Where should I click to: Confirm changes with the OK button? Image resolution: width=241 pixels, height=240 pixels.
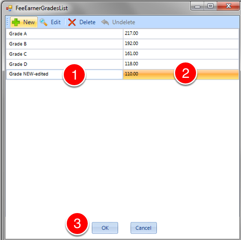(x=105, y=228)
